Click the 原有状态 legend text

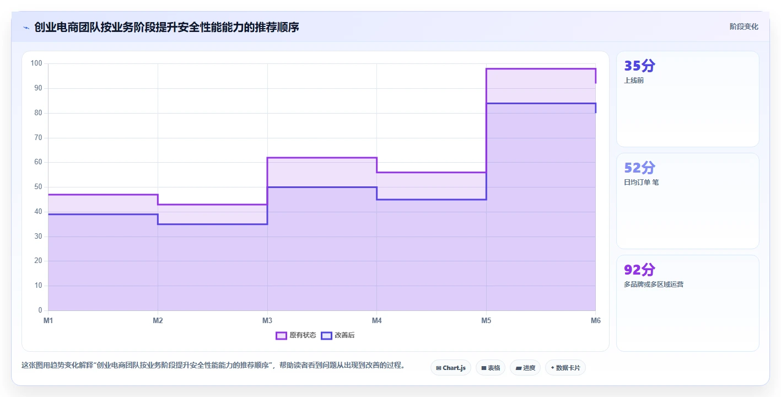(x=303, y=335)
